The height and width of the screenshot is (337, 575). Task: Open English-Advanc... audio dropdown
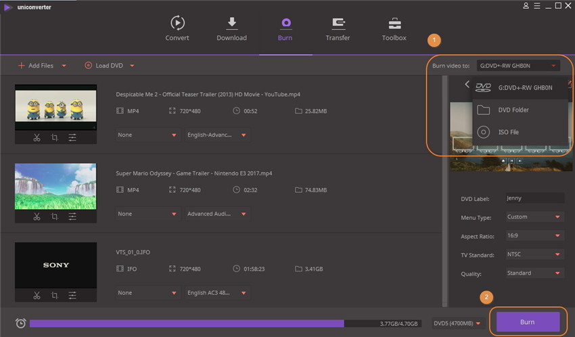[217, 135]
